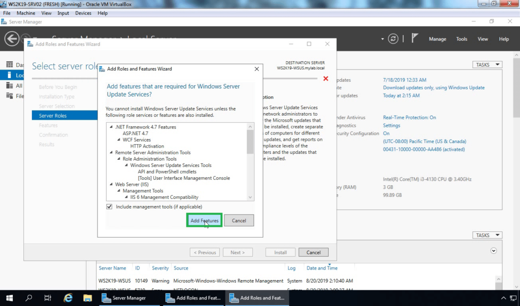This screenshot has width=520, height=306.
Task: Select File services sidebar icon
Action: pos(10,96)
